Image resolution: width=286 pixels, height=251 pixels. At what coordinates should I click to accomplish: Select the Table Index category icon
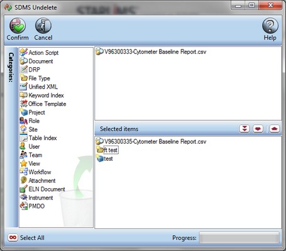tap(24, 138)
